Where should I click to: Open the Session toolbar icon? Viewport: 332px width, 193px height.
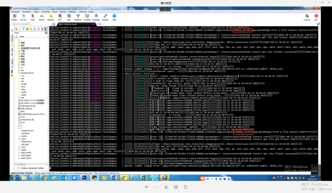click(x=15, y=17)
